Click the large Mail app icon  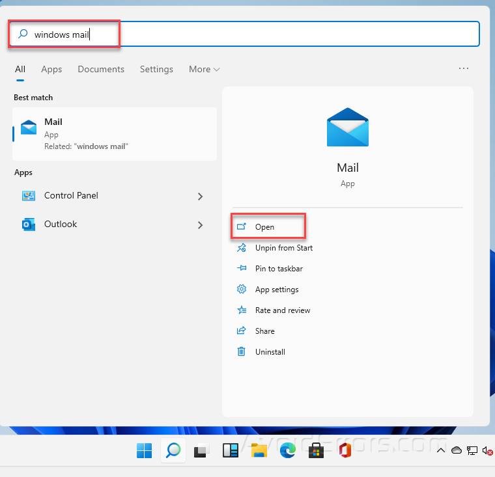click(x=347, y=128)
